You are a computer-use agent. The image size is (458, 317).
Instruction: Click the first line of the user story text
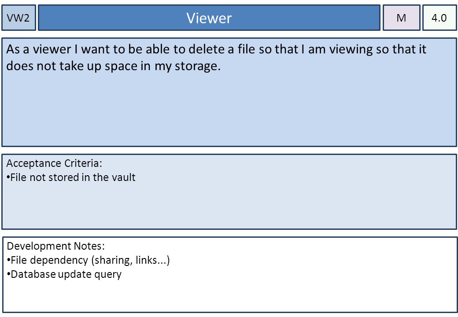click(x=216, y=49)
